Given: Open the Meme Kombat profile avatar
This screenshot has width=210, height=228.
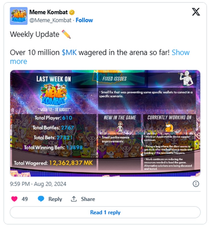Looking at the screenshot, I should (x=19, y=16).
